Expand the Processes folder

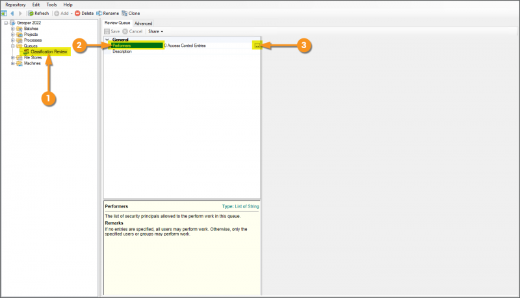click(12, 40)
